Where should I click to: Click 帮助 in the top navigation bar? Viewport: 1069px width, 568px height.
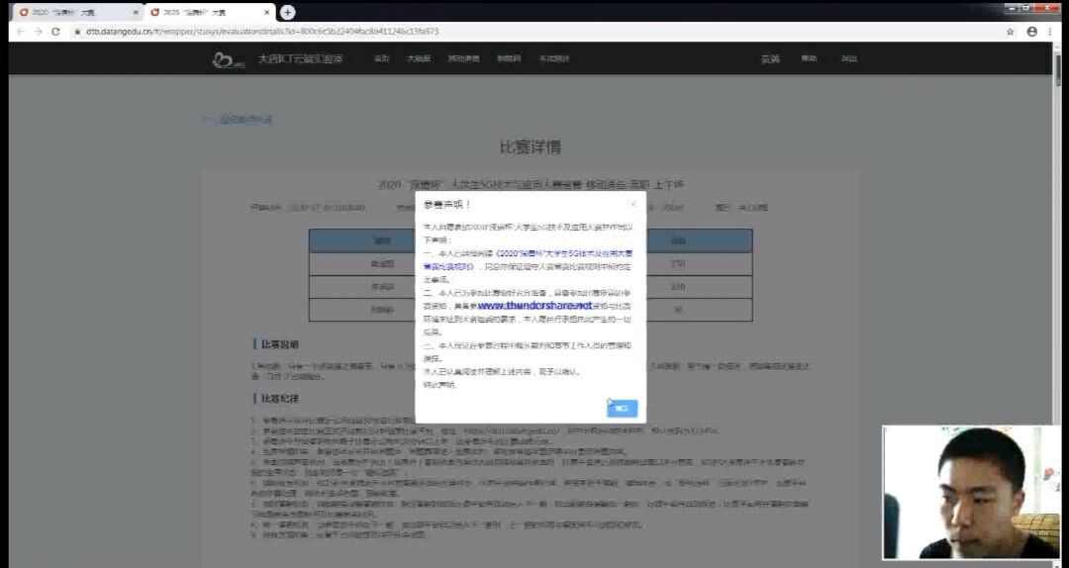809,59
